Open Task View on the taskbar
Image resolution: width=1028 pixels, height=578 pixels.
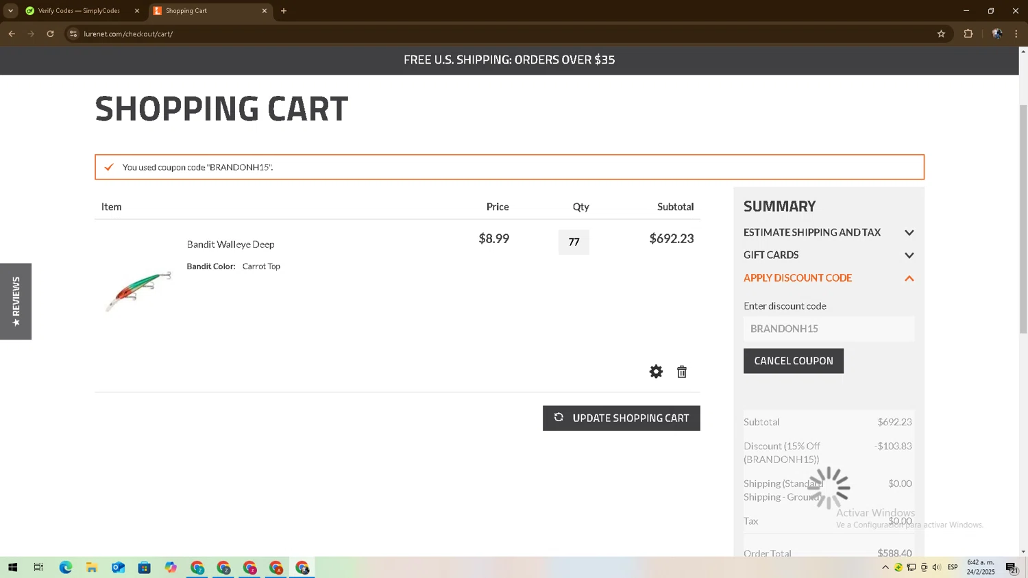pyautogui.click(x=38, y=567)
